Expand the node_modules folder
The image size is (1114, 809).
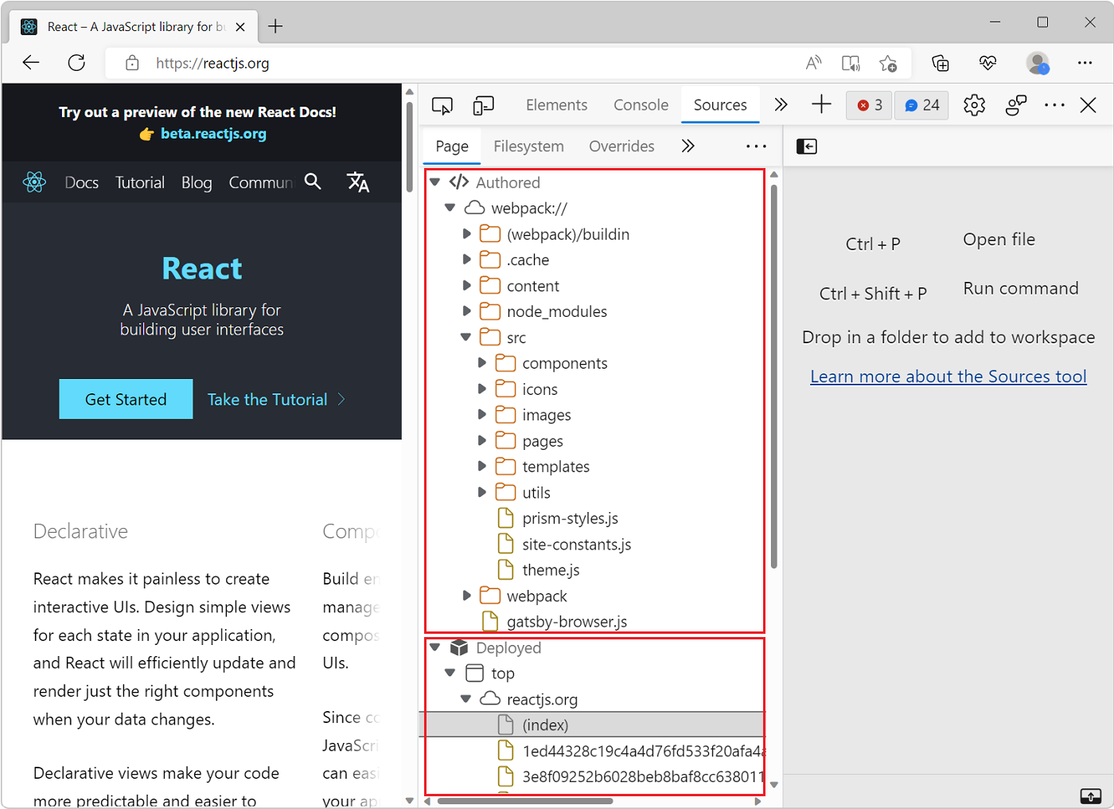tap(466, 311)
